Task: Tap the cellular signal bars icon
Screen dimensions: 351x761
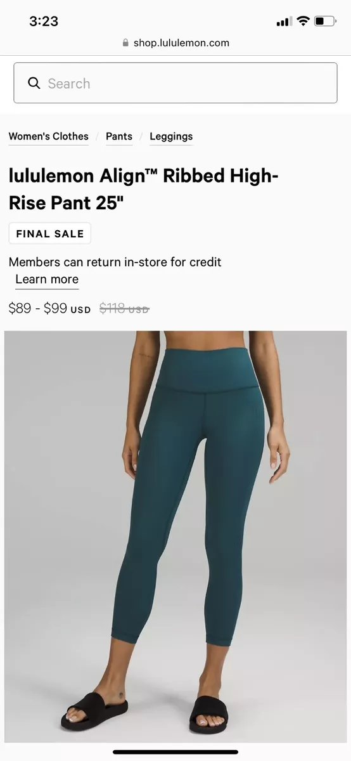Action: click(284, 22)
